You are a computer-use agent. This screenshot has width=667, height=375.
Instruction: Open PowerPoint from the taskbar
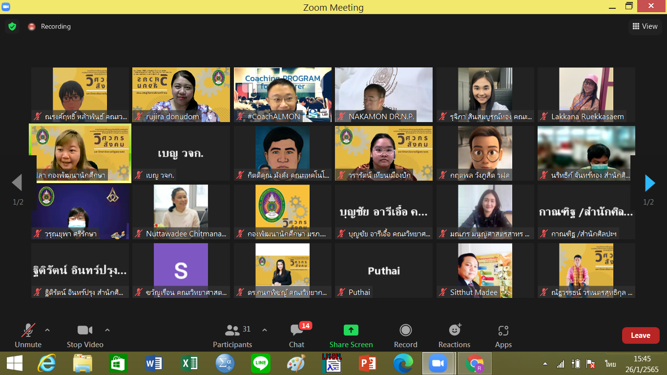(367, 364)
